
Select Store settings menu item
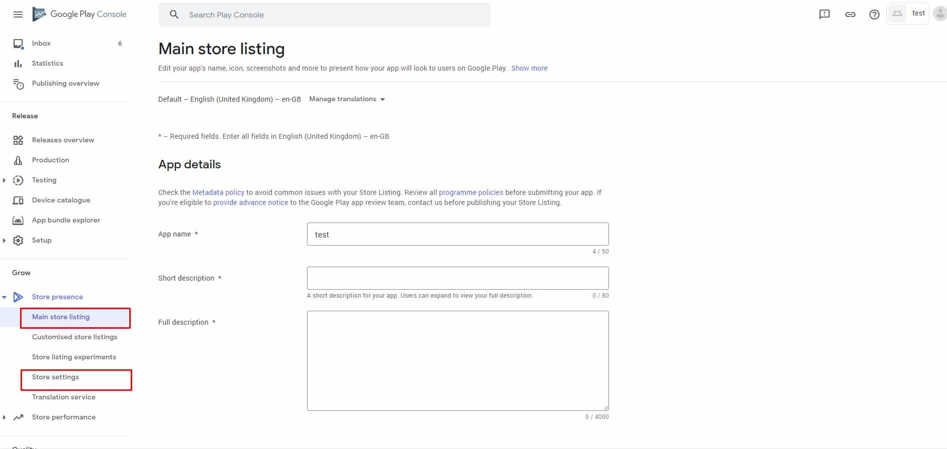point(56,377)
